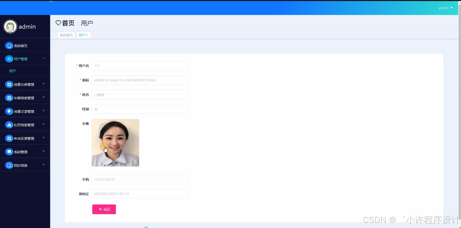
Task: Expand the 申诉反馈管理 menu chevron
Action: tap(43, 138)
